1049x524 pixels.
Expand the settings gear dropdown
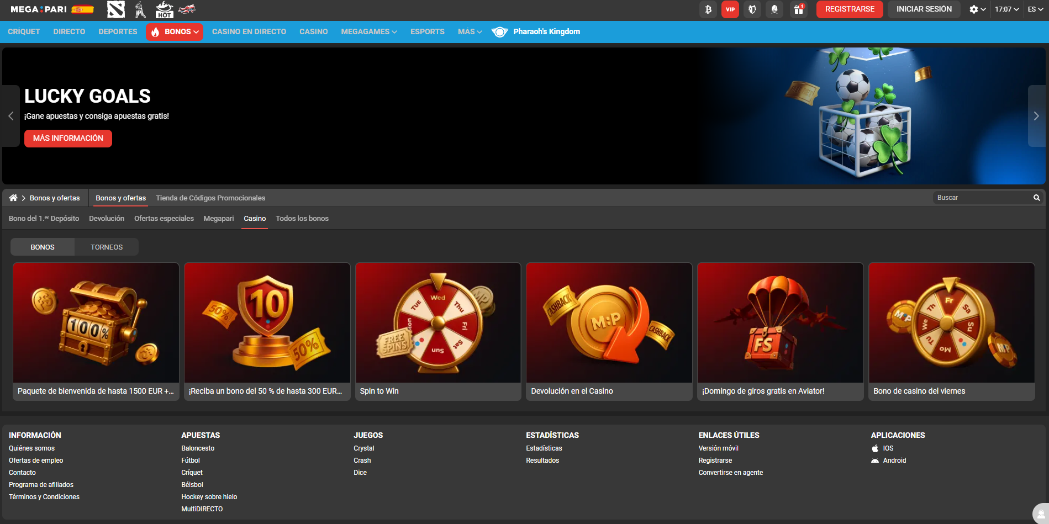(977, 9)
